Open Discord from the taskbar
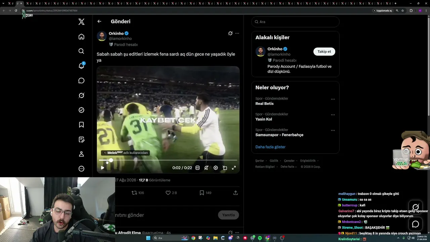Viewport: 430px width, 242px height. click(230, 238)
